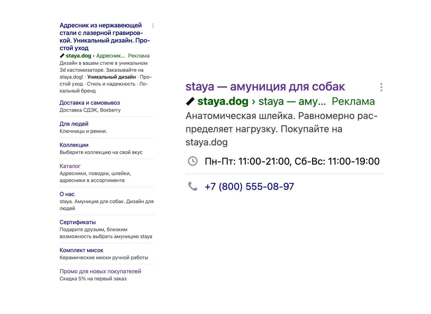The height and width of the screenshot is (314, 431).
Task: Open the ad titled Адресник из нержавеющей стали
Action: coord(105,36)
